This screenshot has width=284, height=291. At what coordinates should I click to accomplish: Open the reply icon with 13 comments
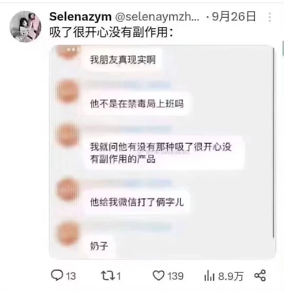click(57, 275)
